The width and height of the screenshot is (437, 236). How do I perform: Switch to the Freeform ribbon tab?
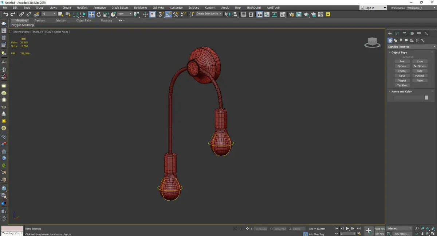click(40, 20)
